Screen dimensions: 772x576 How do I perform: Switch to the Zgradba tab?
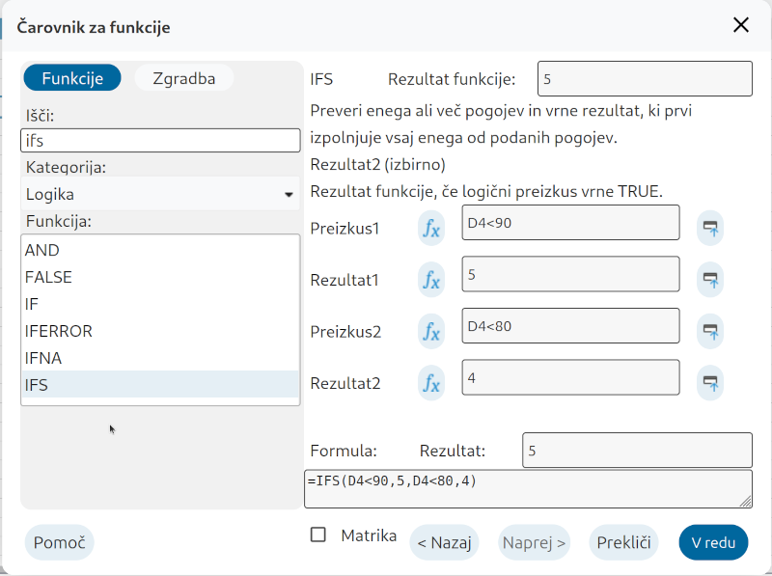pos(183,78)
